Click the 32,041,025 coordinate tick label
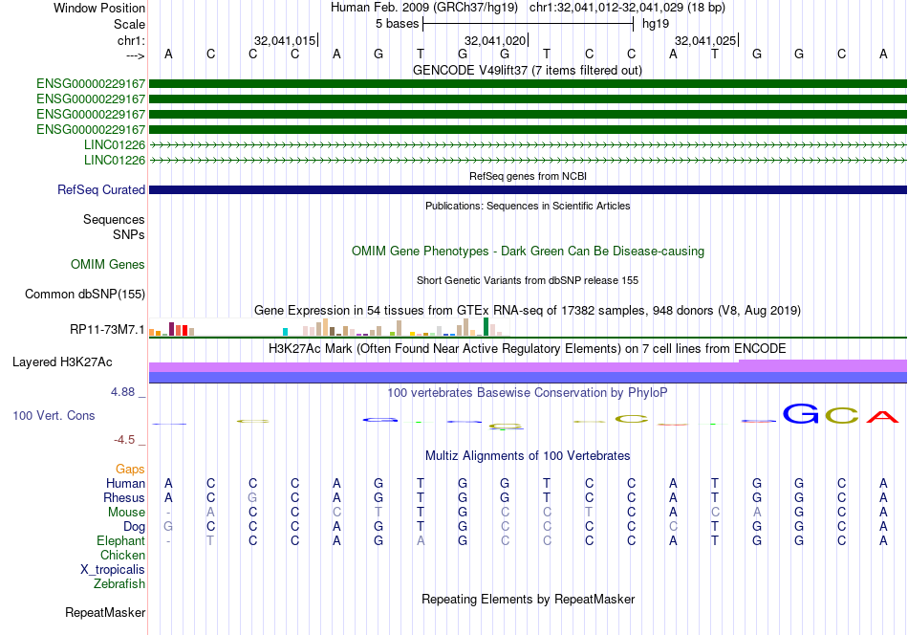The width and height of the screenshot is (908, 635). (705, 40)
